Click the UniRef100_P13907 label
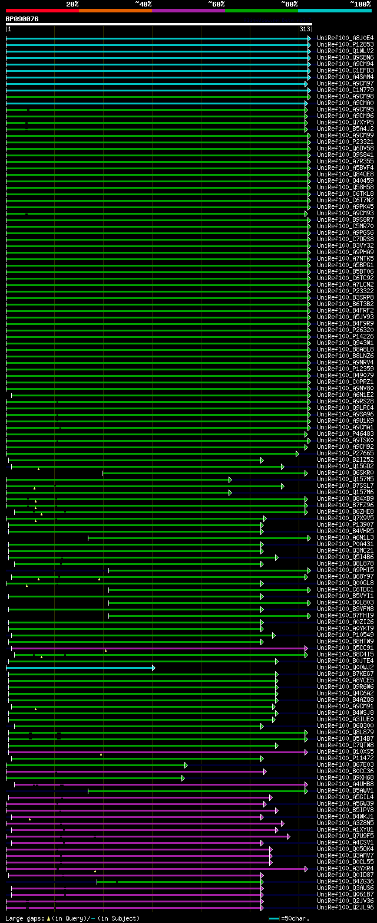The height and width of the screenshot is (923, 377). (x=345, y=525)
